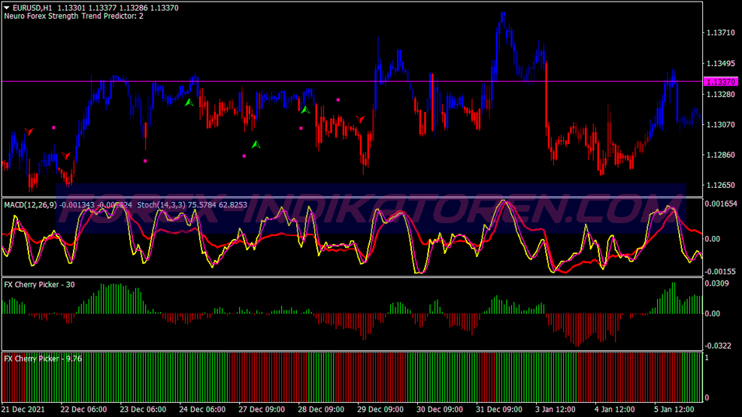
Task: Click the 1.12650 price scale value
Action: tap(721, 185)
